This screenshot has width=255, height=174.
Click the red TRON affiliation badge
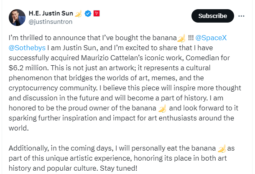[x=97, y=13]
